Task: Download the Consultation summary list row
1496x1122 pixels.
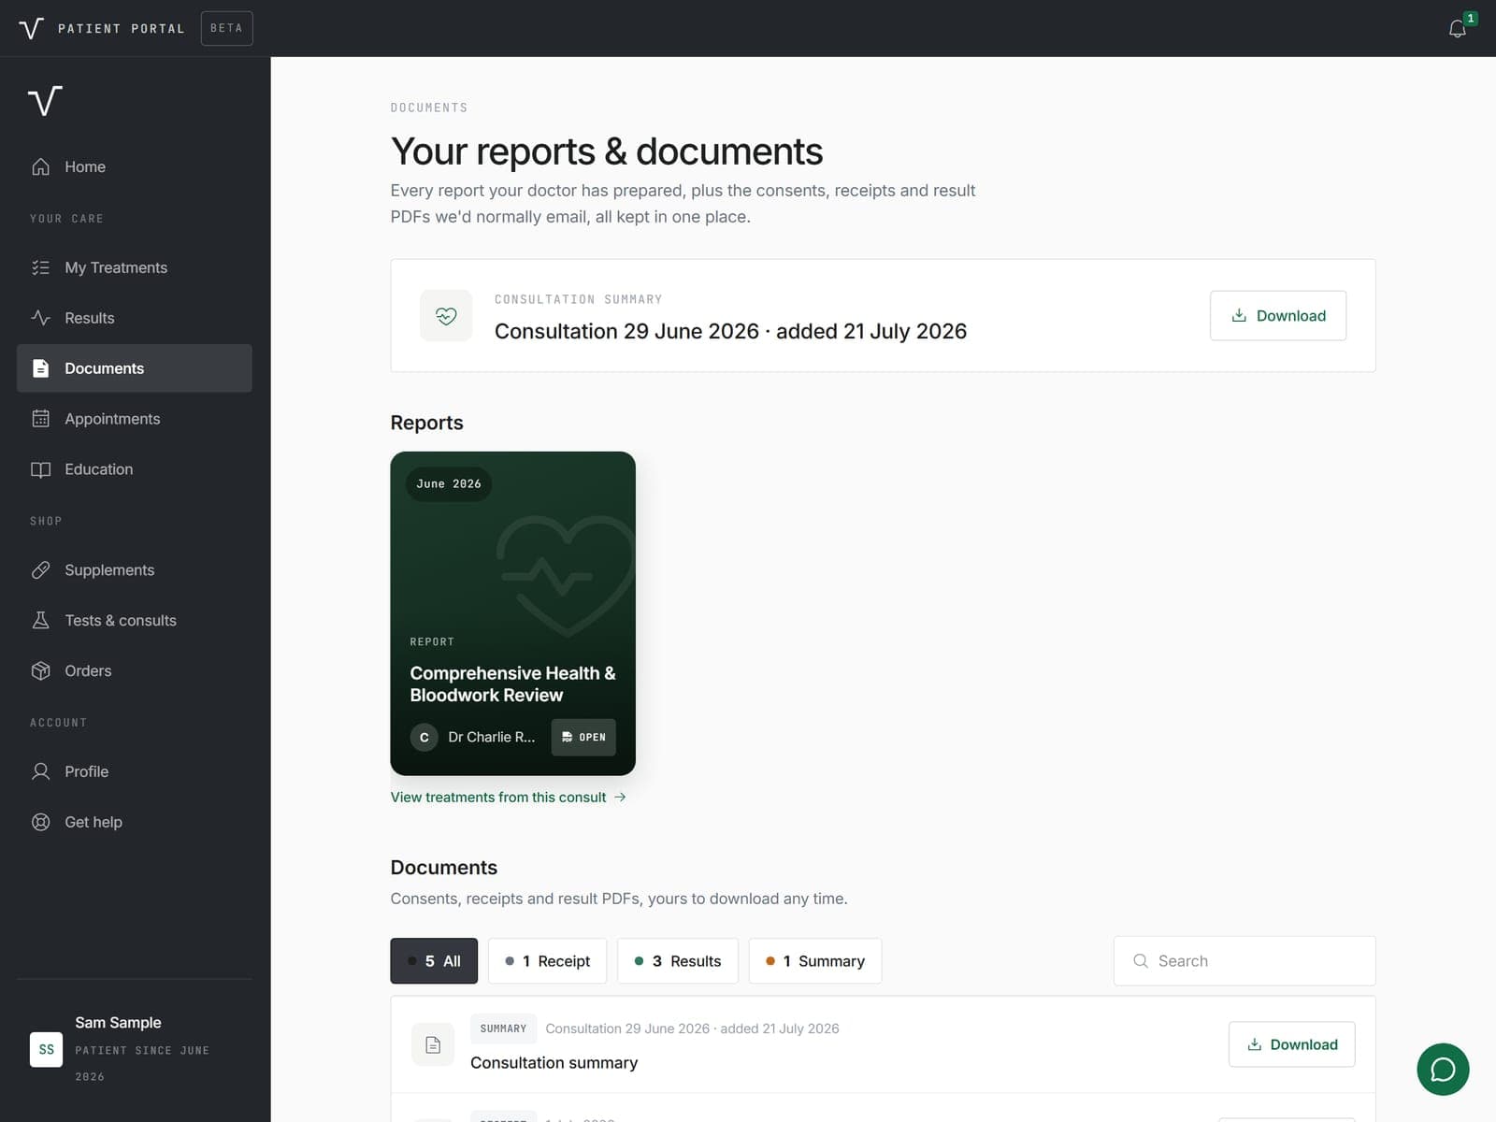Action: tap(1291, 1044)
